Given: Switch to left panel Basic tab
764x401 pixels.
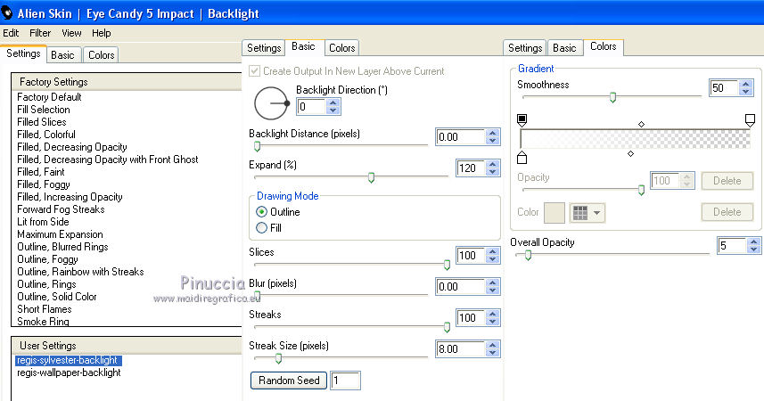Looking at the screenshot, I should coord(63,55).
